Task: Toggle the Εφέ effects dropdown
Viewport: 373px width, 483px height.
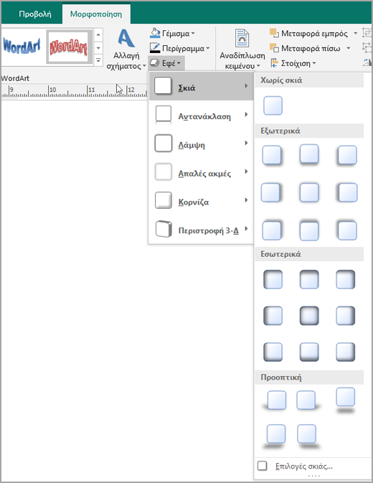Action: 166,63
